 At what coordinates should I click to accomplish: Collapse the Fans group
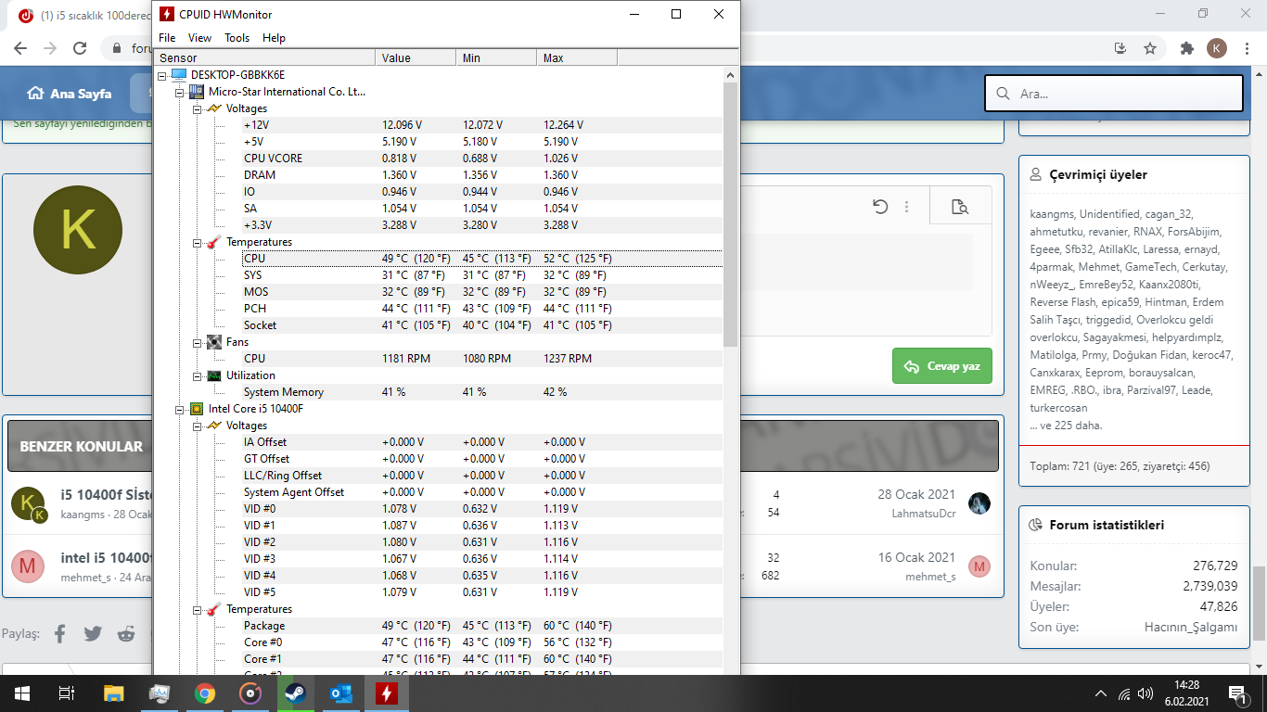198,342
